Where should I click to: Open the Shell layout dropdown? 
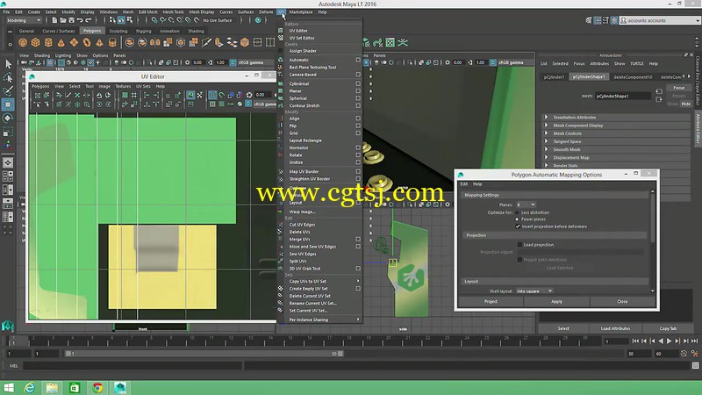coord(534,291)
